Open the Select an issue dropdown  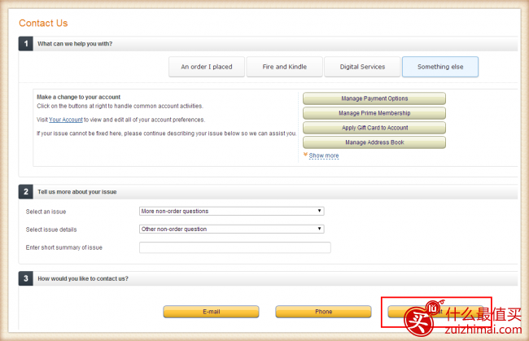point(231,211)
